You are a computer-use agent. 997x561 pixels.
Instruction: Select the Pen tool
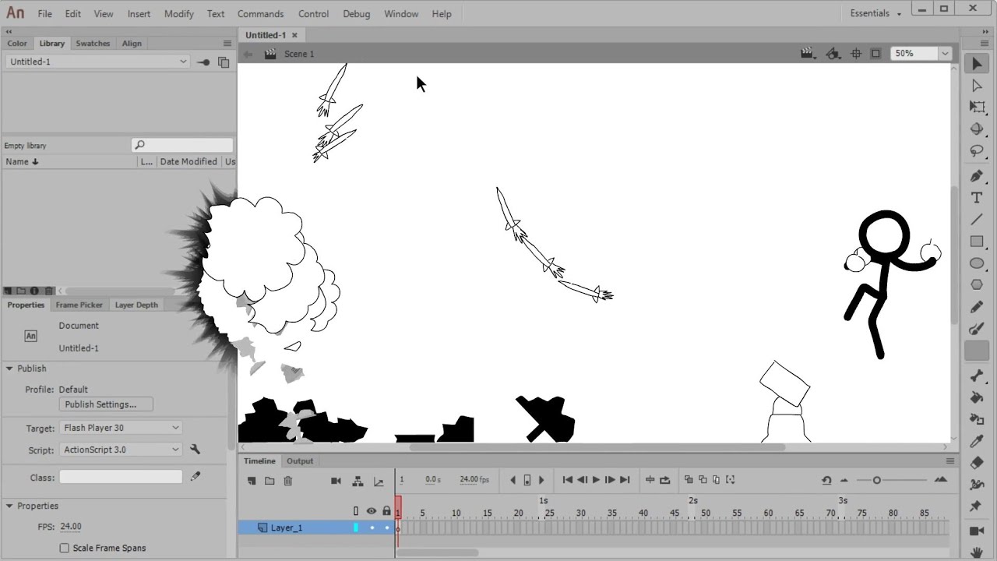[x=977, y=177]
